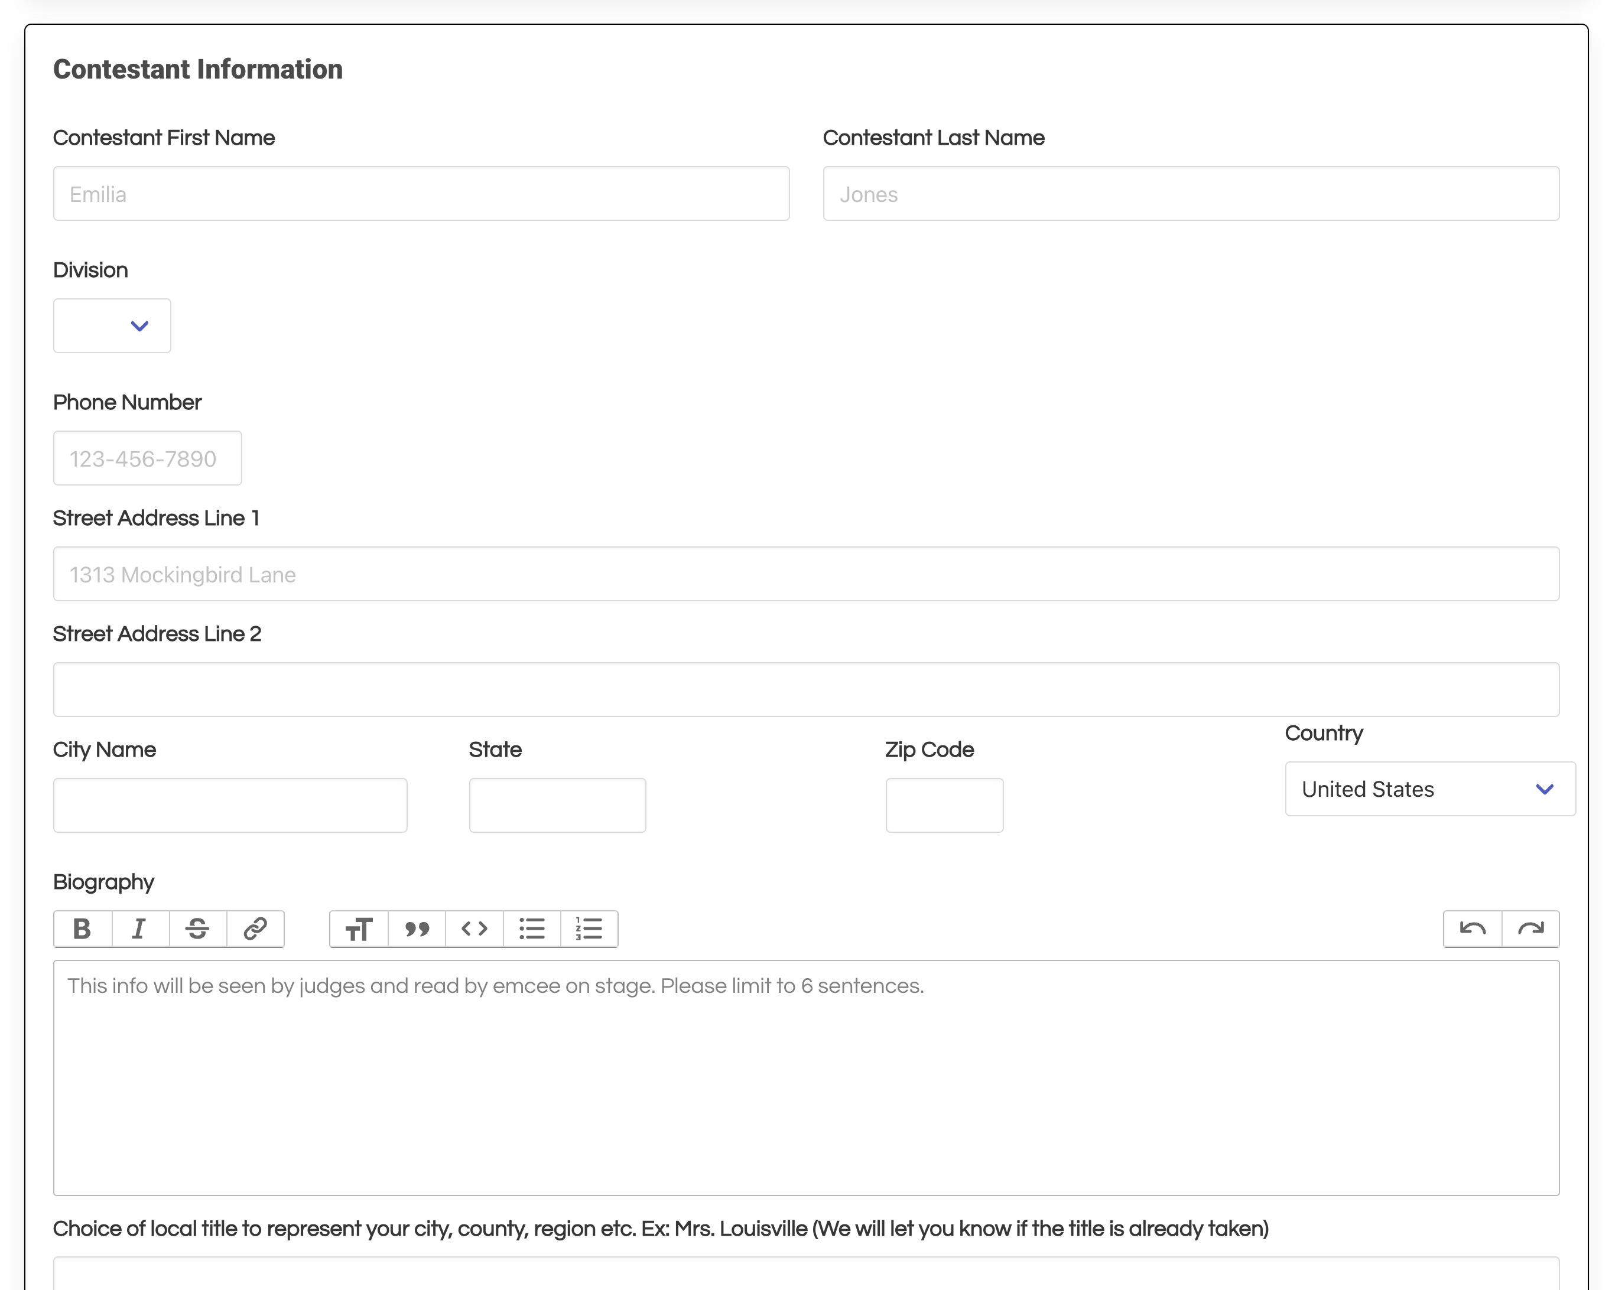This screenshot has width=1612, height=1290.
Task: Focus the State input field
Action: pyautogui.click(x=557, y=806)
